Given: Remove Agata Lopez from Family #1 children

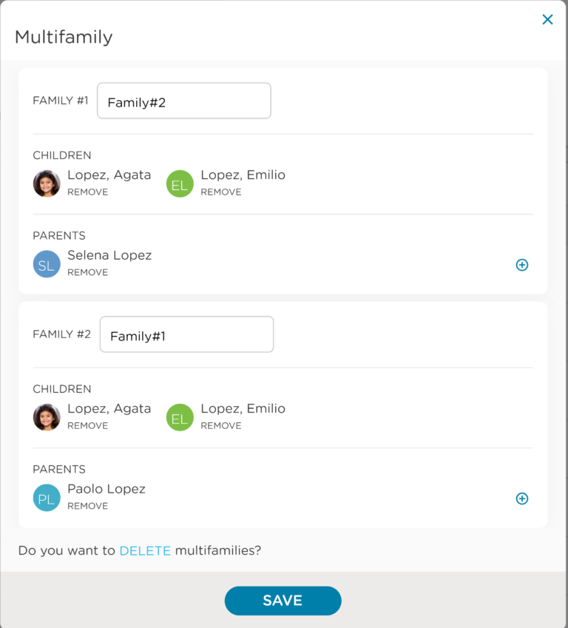Looking at the screenshot, I should click(87, 192).
